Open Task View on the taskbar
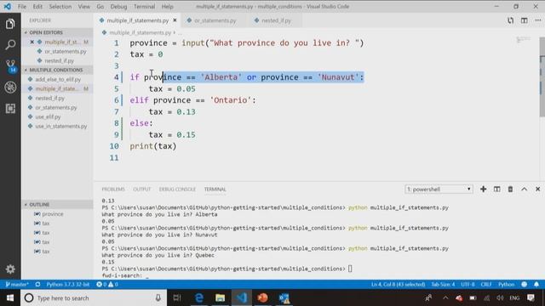 pyautogui.click(x=177, y=298)
